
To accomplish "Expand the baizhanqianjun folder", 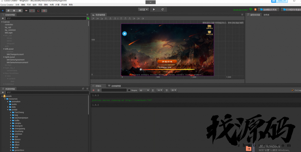I will click(11, 118).
